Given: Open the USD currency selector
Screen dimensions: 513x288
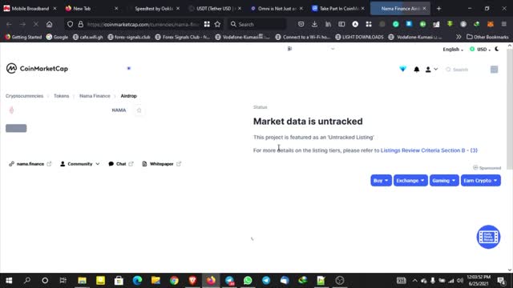Looking at the screenshot, I should click(480, 50).
